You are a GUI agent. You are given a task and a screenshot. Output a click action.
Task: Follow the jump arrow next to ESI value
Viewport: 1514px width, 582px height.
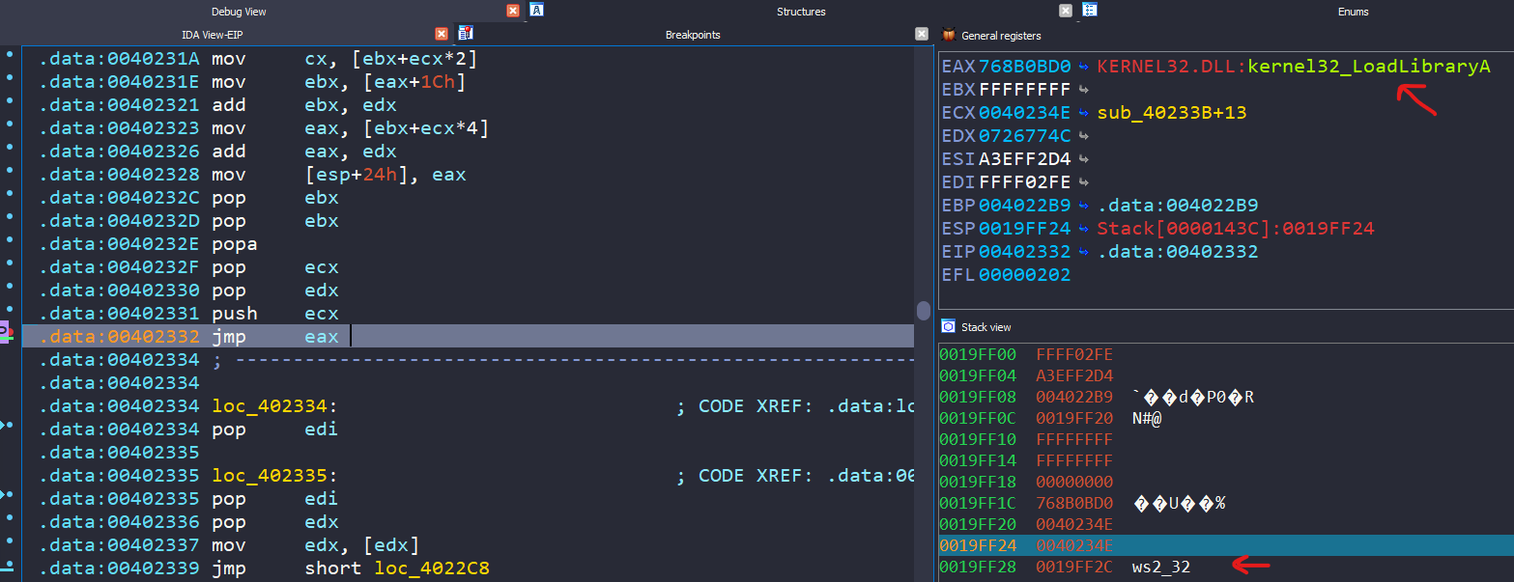point(1083,159)
